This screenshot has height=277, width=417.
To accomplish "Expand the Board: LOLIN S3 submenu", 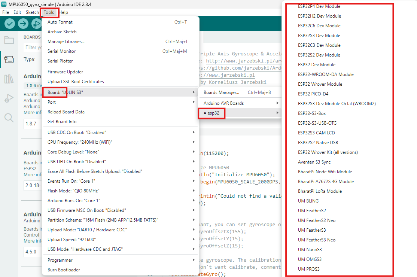I will [121, 92].
